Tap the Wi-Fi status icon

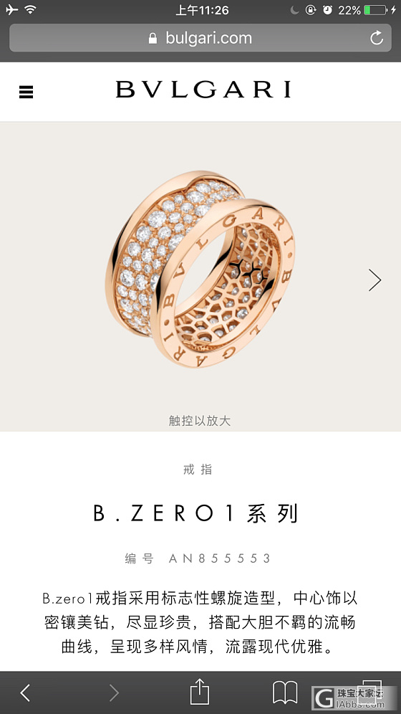[x=31, y=9]
